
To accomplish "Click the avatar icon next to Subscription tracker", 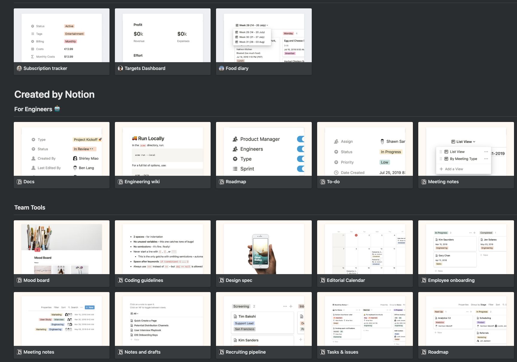I will click(x=19, y=68).
